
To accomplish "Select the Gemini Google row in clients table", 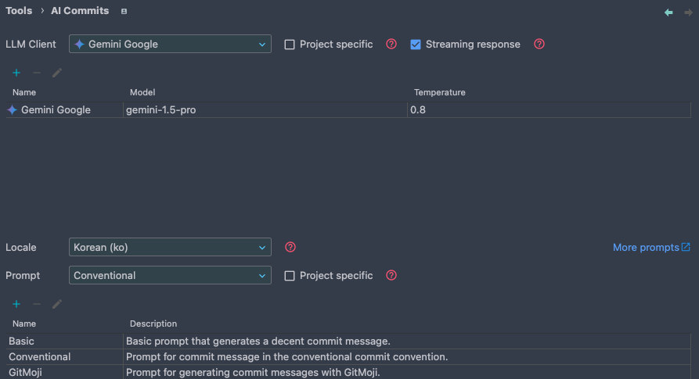I will coord(56,110).
